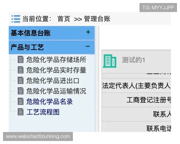
Task: Click the 联系人 row label
Action: (x=162, y=114)
